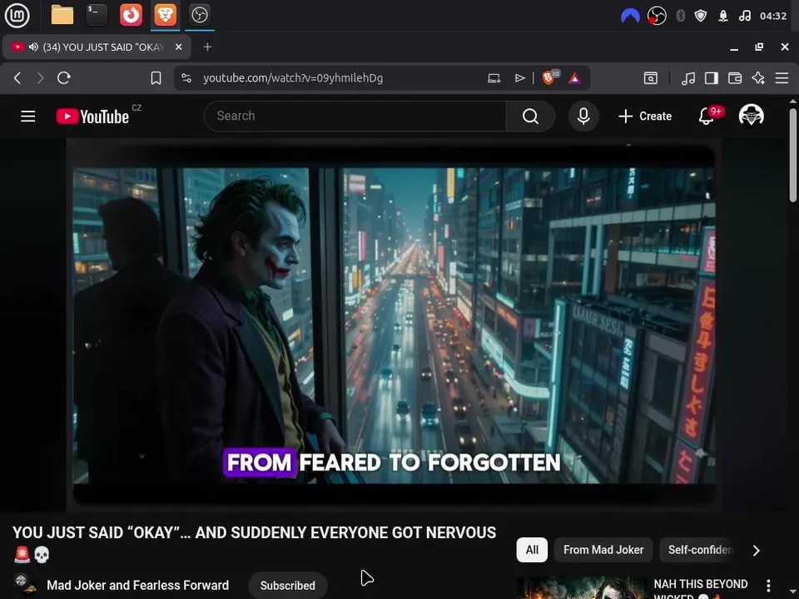Screen dimensions: 799x599
Task: Select the All filter chip
Action: point(532,550)
